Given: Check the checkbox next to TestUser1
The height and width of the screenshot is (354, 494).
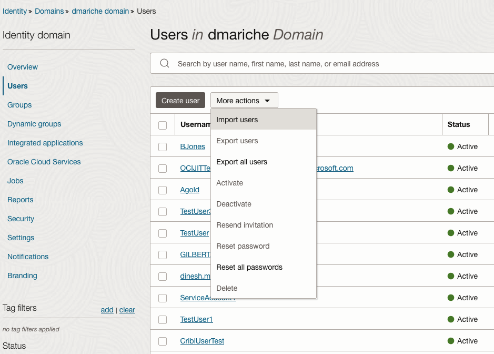Looking at the screenshot, I should [163, 319].
